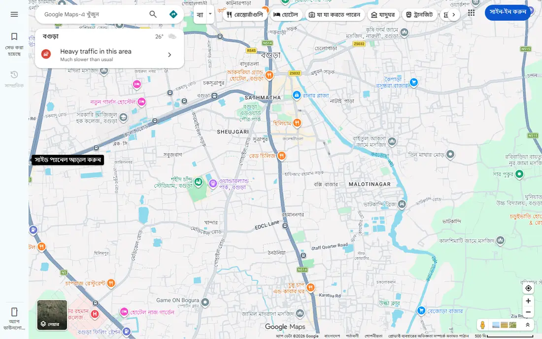Select the যাদুঘর museums chip
The height and width of the screenshot is (339, 542).
point(383,14)
